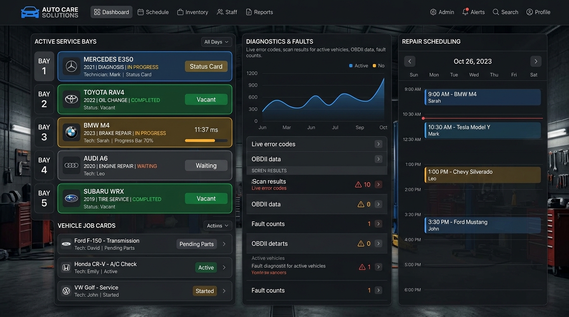This screenshot has height=317, width=569.
Task: Expand the Ford F-150 Transmission job card
Action: (224, 244)
